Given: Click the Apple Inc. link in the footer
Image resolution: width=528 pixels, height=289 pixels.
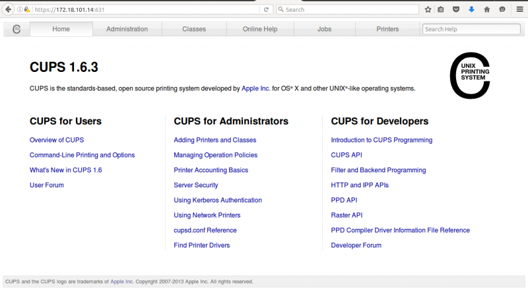Looking at the screenshot, I should (x=122, y=282).
